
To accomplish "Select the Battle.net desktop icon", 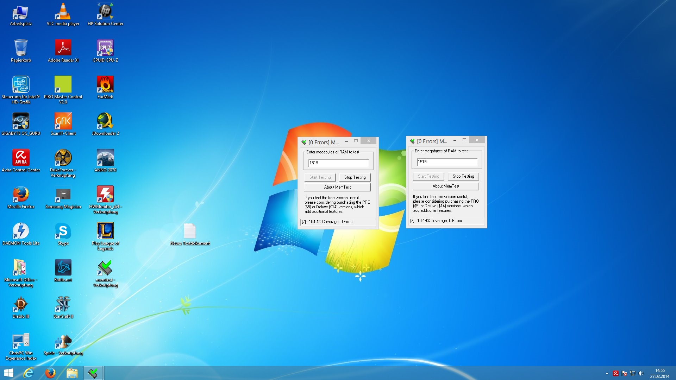I will coord(63,268).
